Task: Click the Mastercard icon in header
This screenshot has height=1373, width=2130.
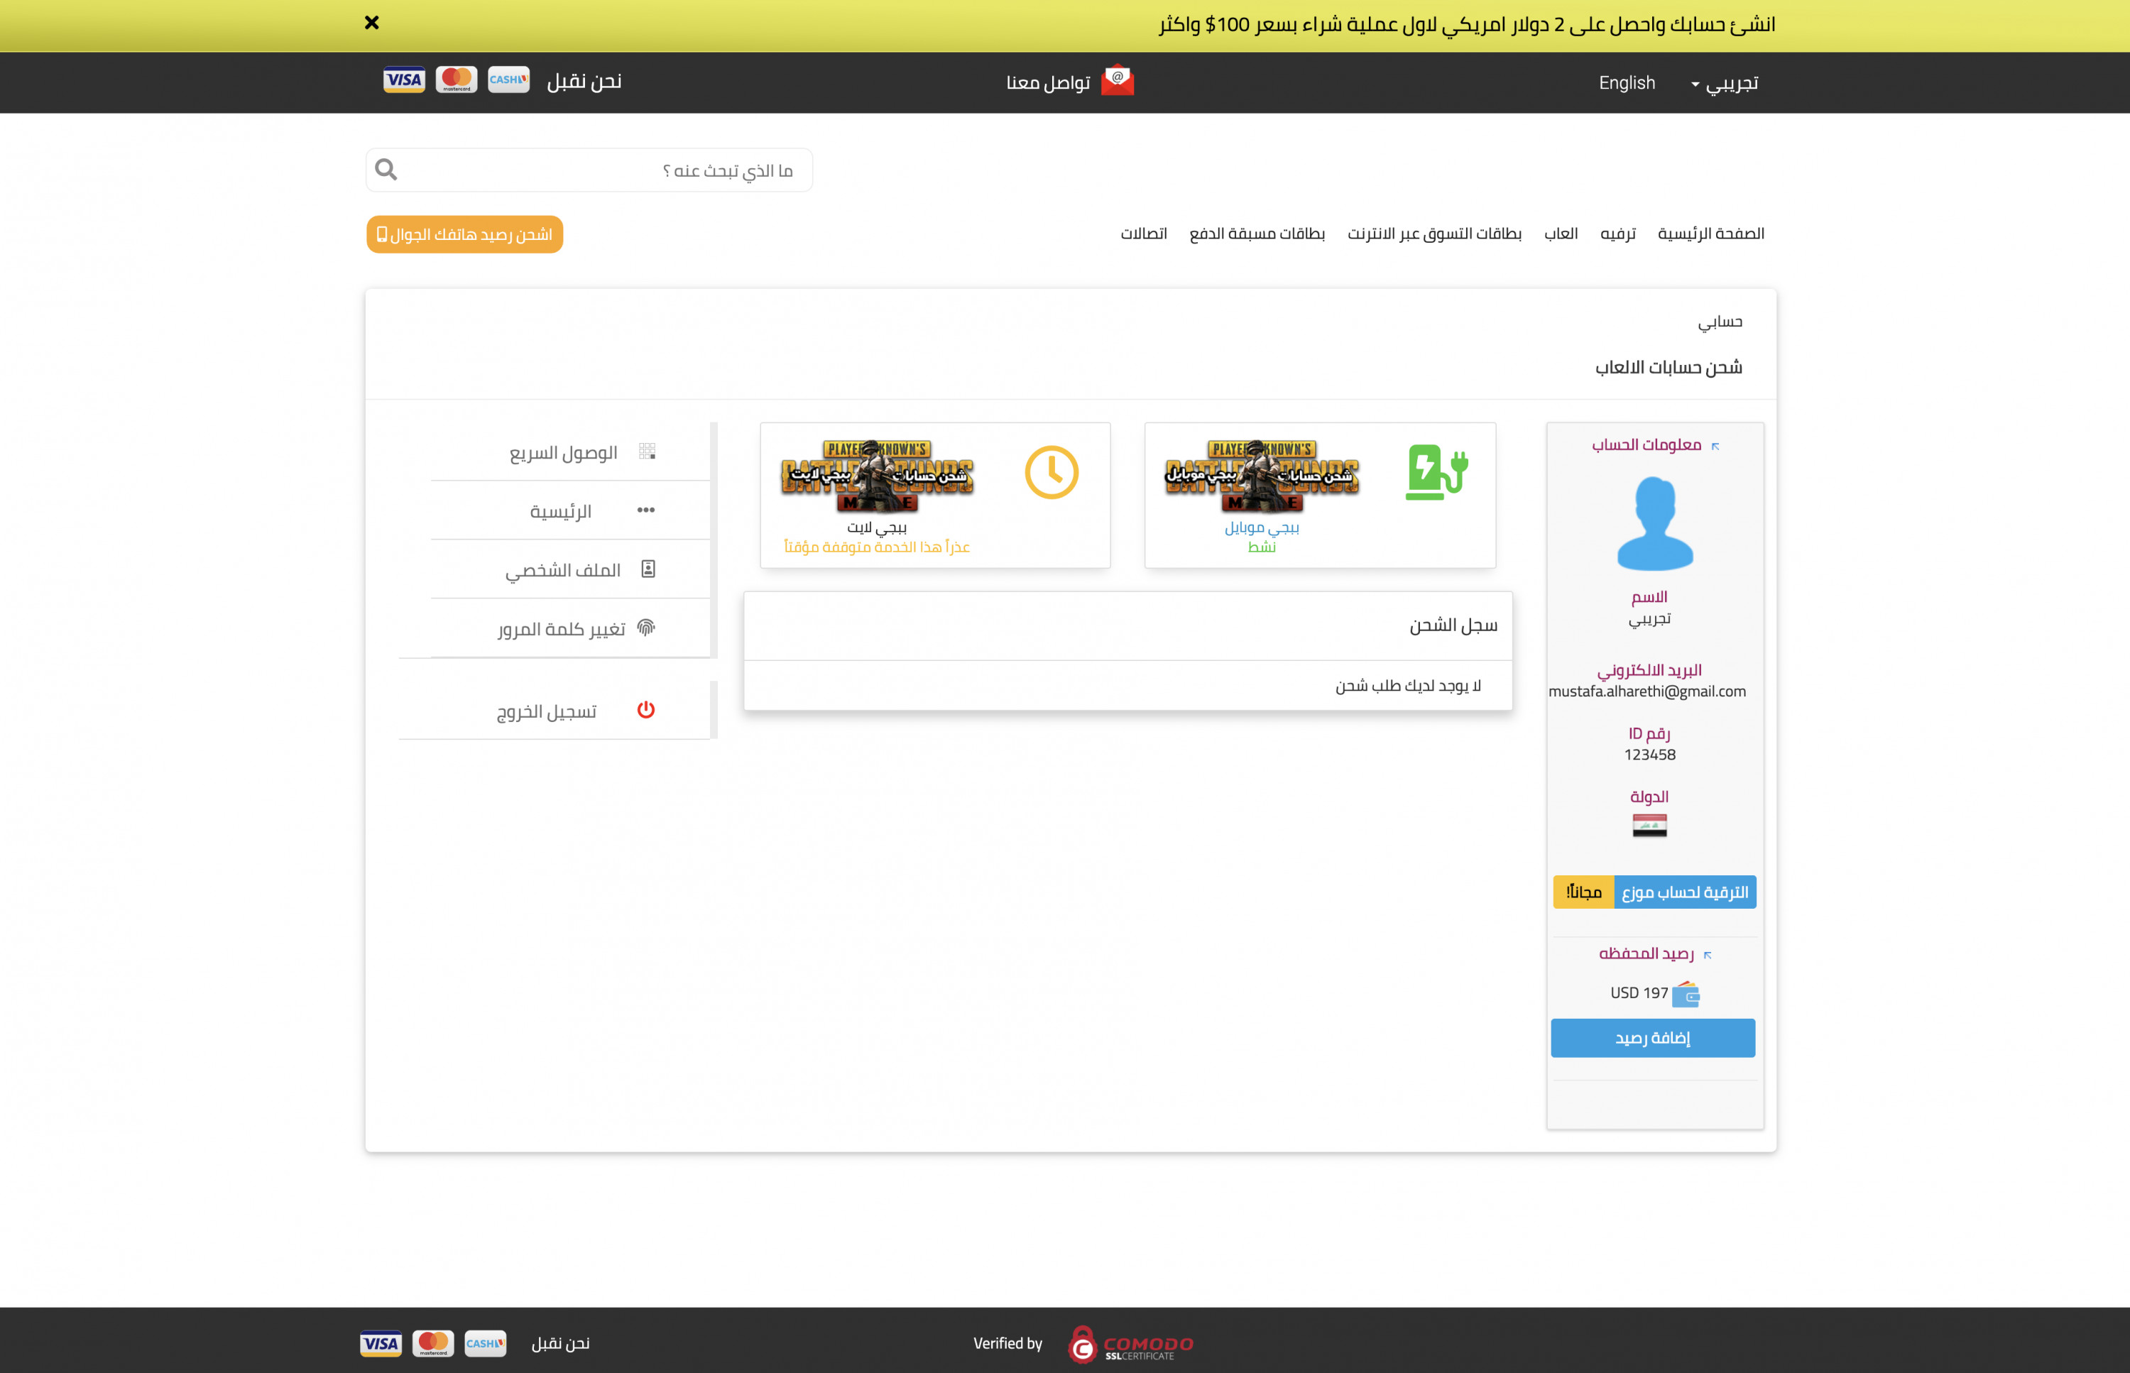Action: pyautogui.click(x=457, y=80)
